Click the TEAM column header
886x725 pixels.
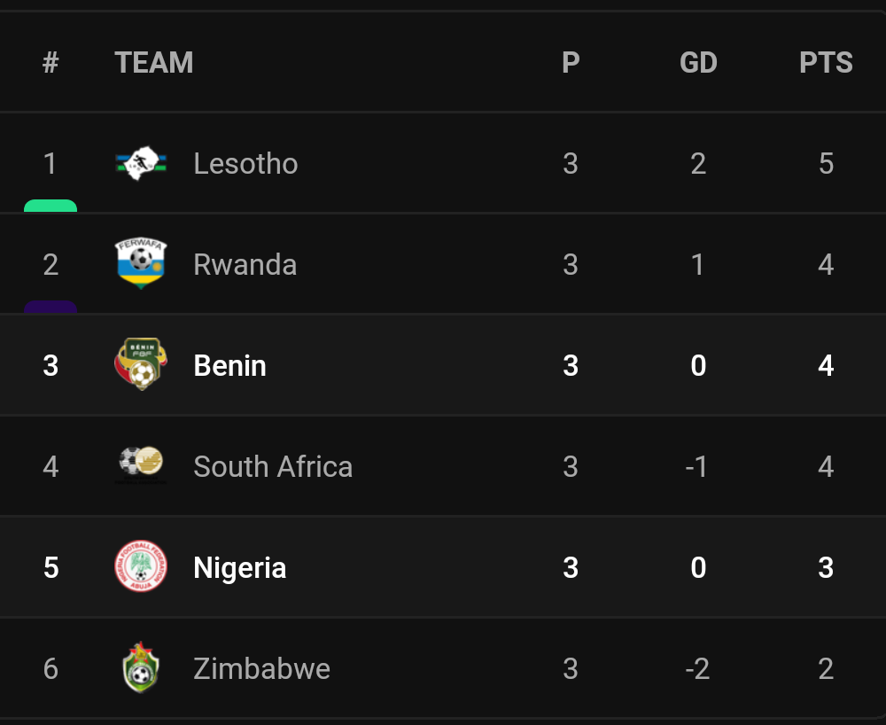(x=154, y=62)
